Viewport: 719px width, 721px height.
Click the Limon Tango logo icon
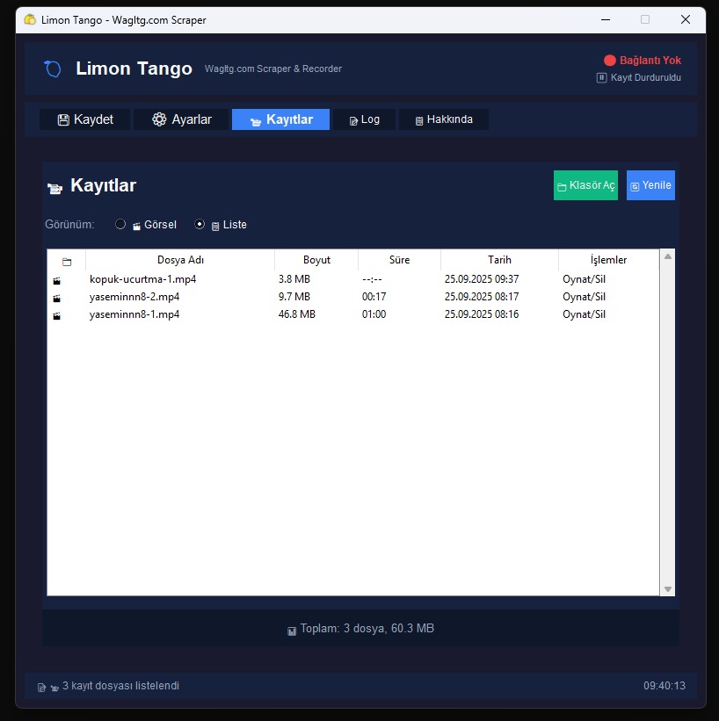[x=53, y=68]
